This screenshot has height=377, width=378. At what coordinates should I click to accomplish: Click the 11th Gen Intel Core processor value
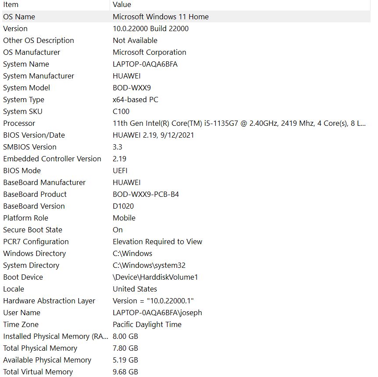click(x=239, y=123)
